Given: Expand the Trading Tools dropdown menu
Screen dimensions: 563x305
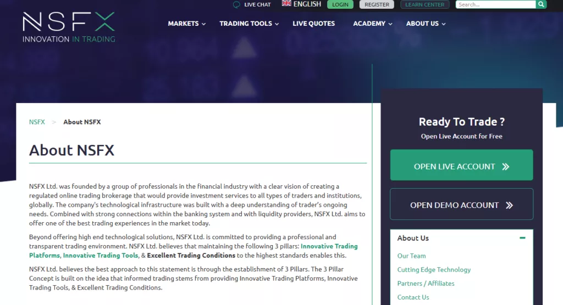Looking at the screenshot, I should coord(249,24).
